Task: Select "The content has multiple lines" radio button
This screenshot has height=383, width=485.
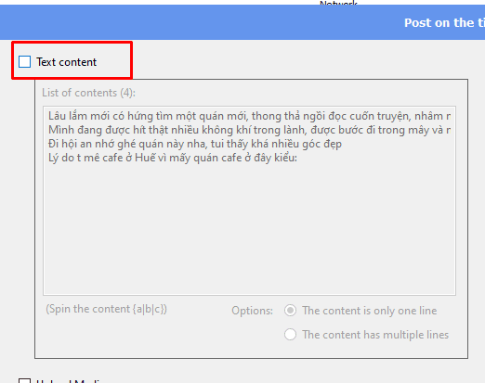Action: pos(290,335)
